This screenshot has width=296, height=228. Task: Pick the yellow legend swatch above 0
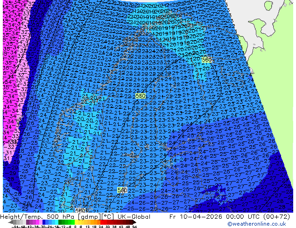point(76,222)
